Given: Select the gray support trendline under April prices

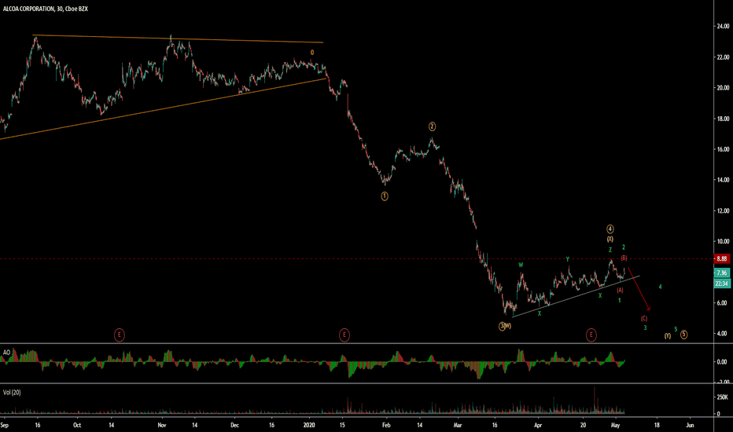Looking at the screenshot, I should tap(576, 297).
